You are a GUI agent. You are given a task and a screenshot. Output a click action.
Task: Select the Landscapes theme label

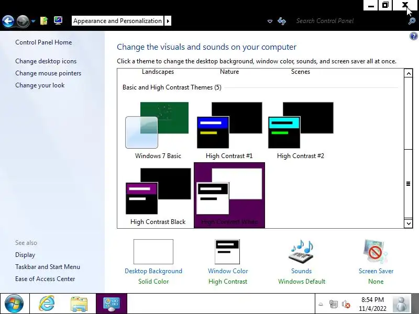(x=158, y=72)
